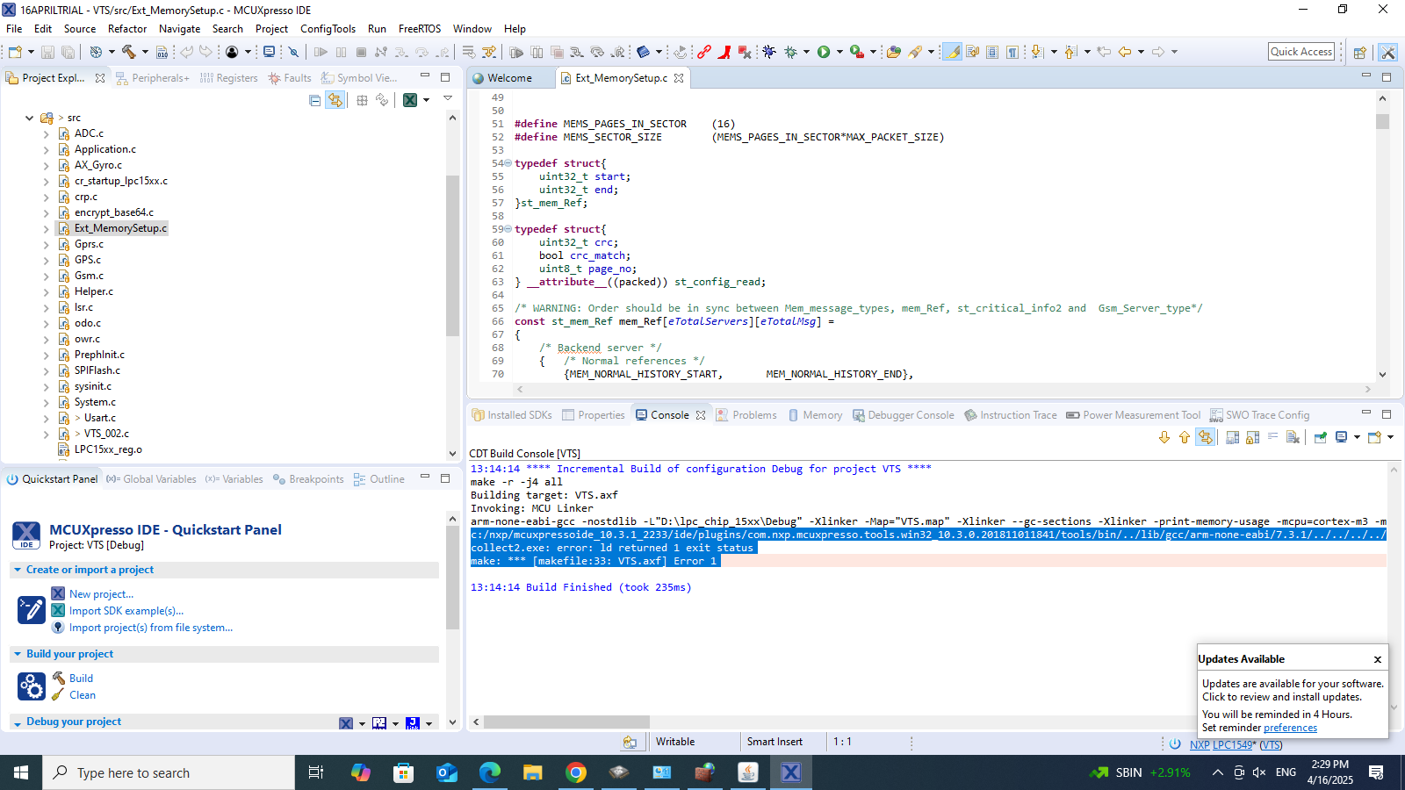Click the MCUXpresso X icon in Project Explorer toolbar
The height and width of the screenshot is (790, 1405).
(x=410, y=100)
